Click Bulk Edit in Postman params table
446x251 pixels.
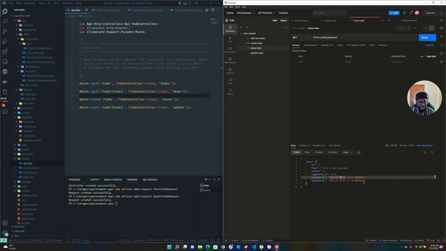coord(431,56)
